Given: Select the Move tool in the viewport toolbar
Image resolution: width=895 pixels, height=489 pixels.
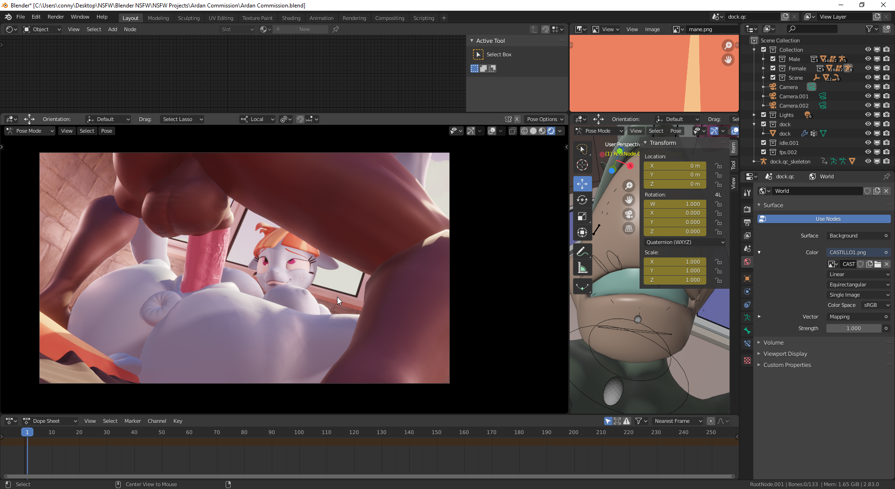Looking at the screenshot, I should (x=582, y=184).
